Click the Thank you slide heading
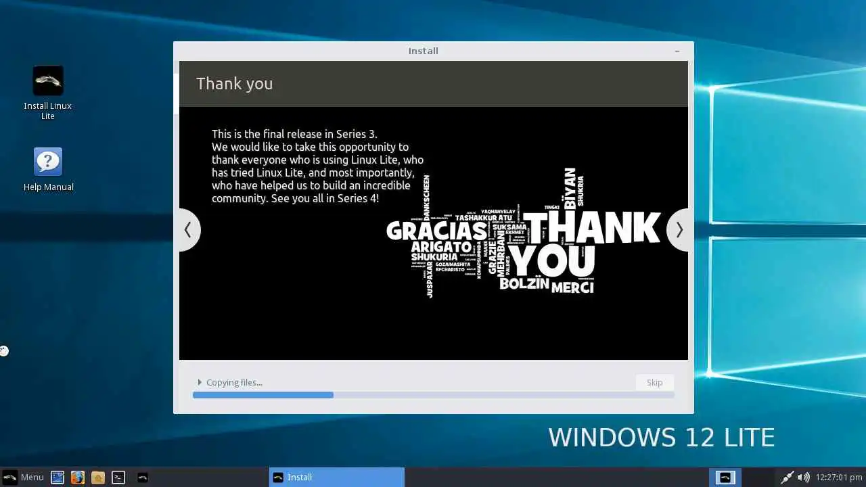The image size is (866, 487). 235,83
